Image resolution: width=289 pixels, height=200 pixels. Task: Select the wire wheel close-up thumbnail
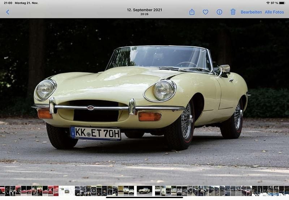pos(94,191)
